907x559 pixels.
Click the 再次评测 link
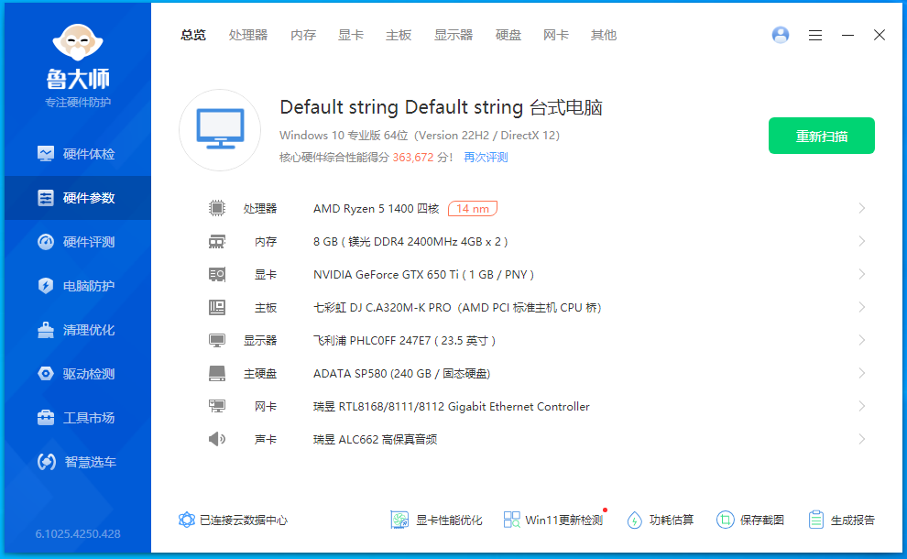click(486, 157)
